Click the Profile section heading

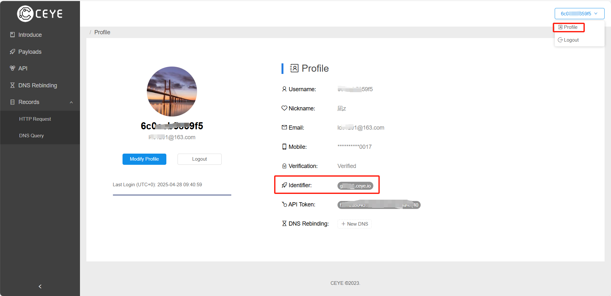[315, 68]
